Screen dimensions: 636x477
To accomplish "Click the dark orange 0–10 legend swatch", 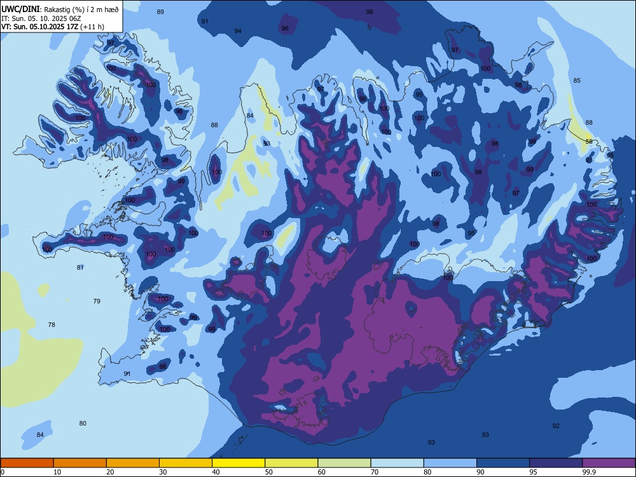I will click(x=27, y=463).
